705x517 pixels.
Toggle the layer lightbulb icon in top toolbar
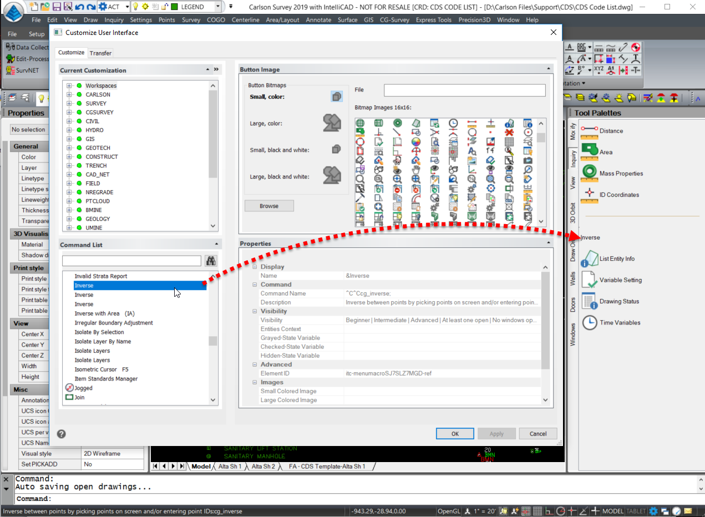(135, 7)
